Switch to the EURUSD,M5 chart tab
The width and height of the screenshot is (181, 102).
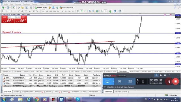pyautogui.click(x=134, y=71)
